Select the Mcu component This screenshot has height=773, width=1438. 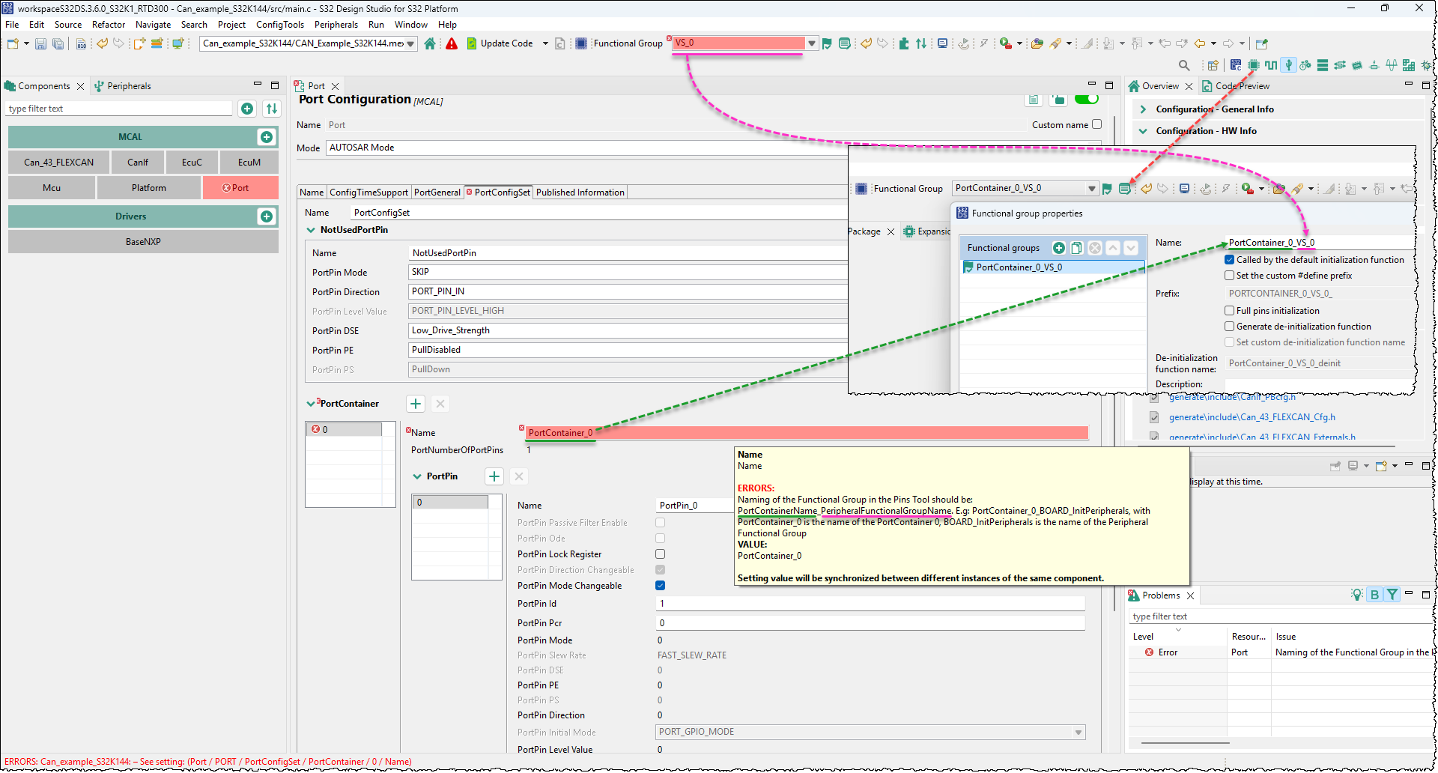coord(52,188)
